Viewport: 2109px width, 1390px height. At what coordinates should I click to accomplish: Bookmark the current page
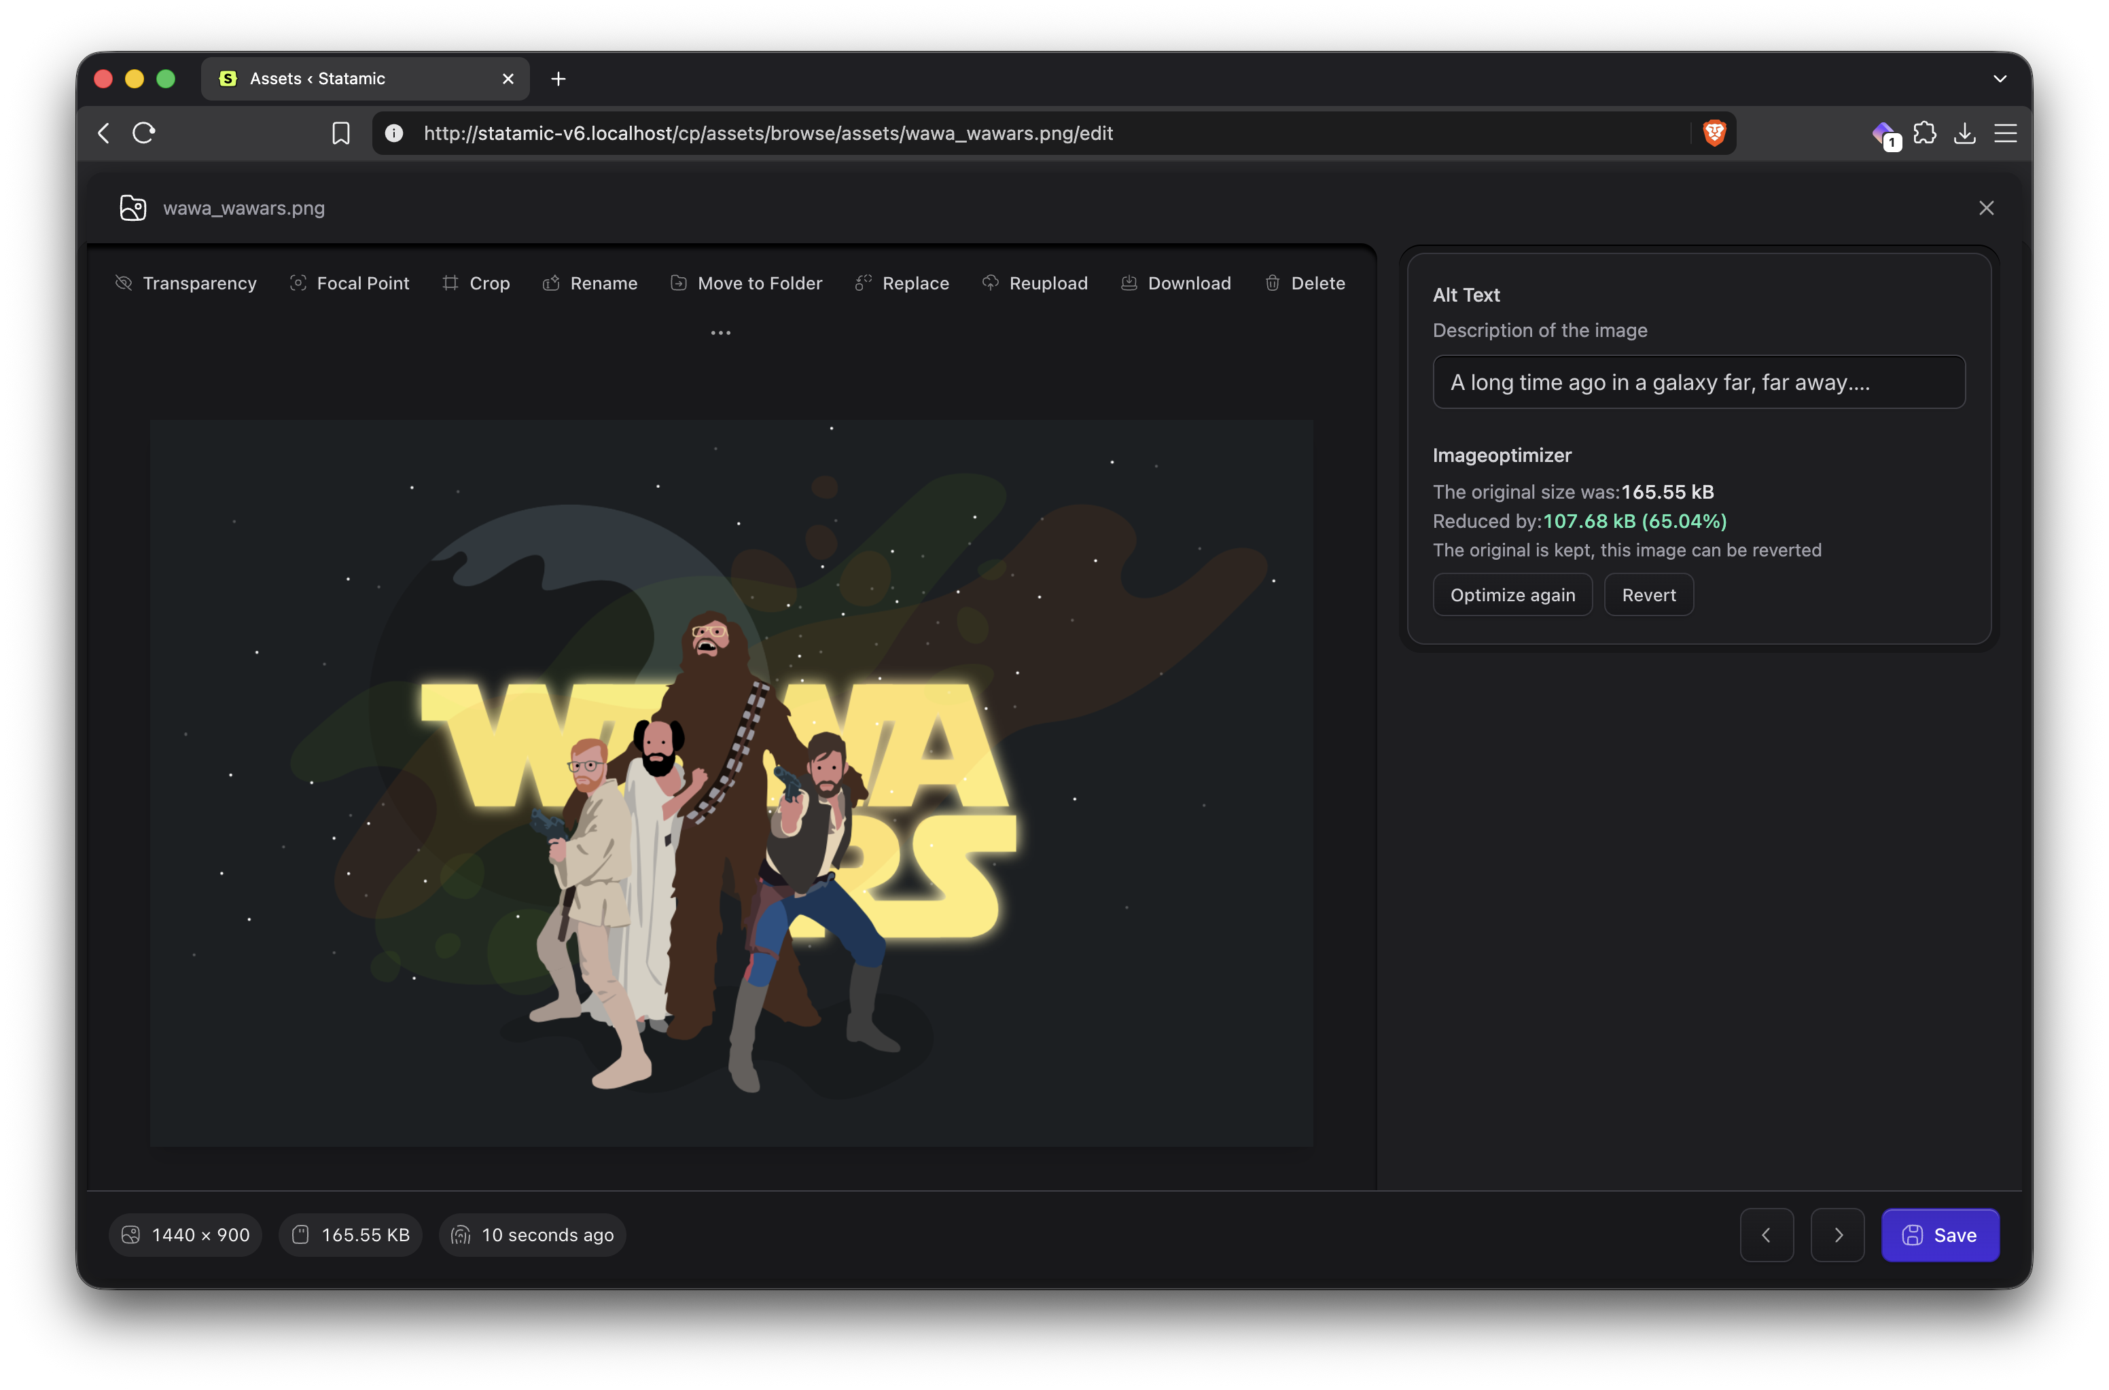pyautogui.click(x=341, y=133)
